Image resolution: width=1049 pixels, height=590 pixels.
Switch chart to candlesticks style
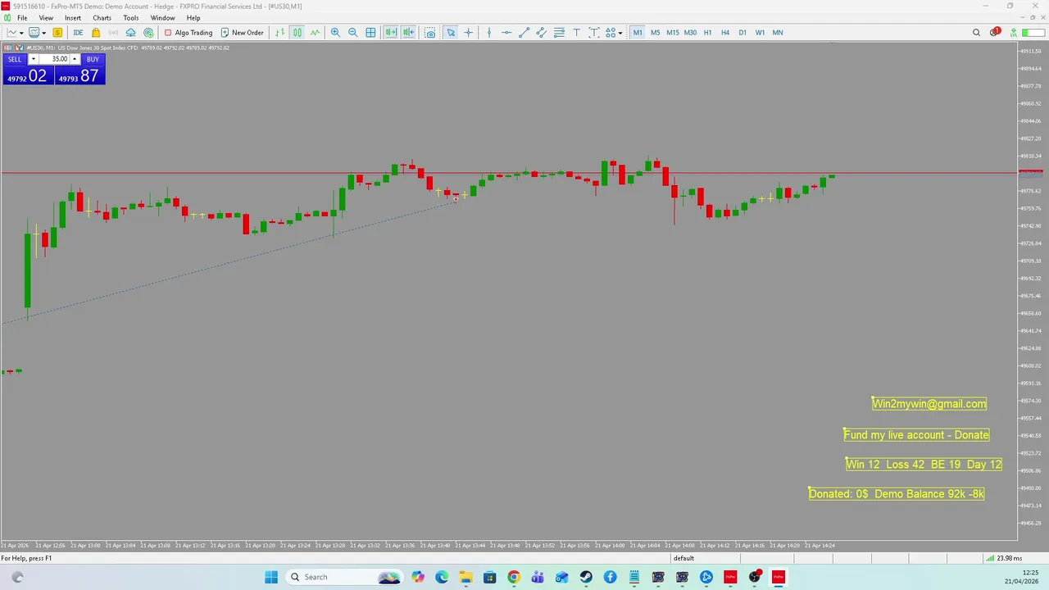click(x=297, y=33)
